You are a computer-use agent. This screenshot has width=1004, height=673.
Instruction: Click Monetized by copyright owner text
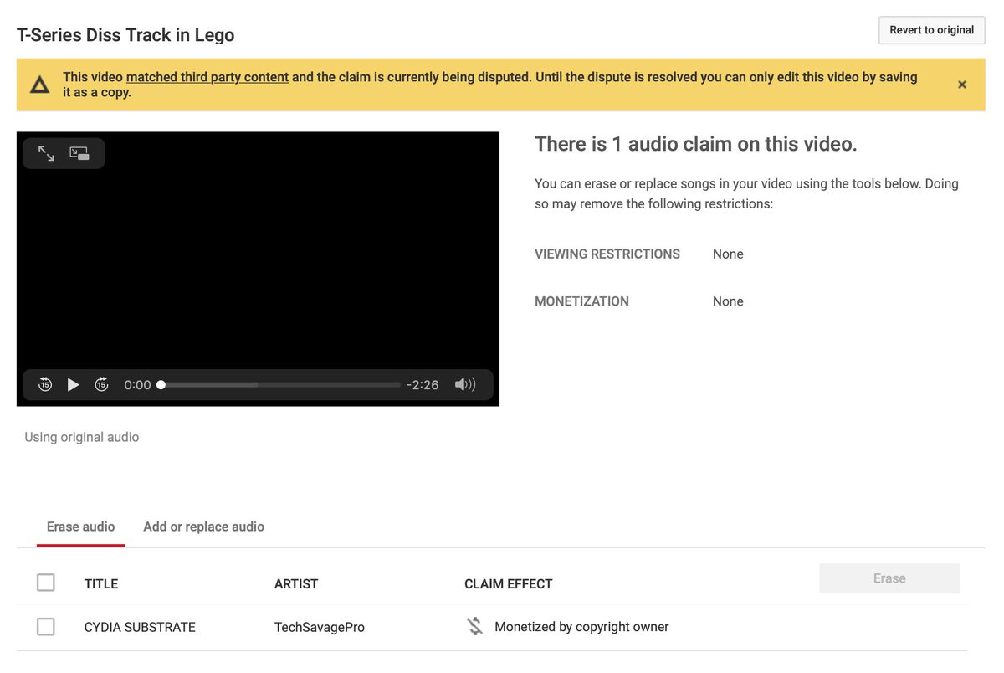(581, 627)
